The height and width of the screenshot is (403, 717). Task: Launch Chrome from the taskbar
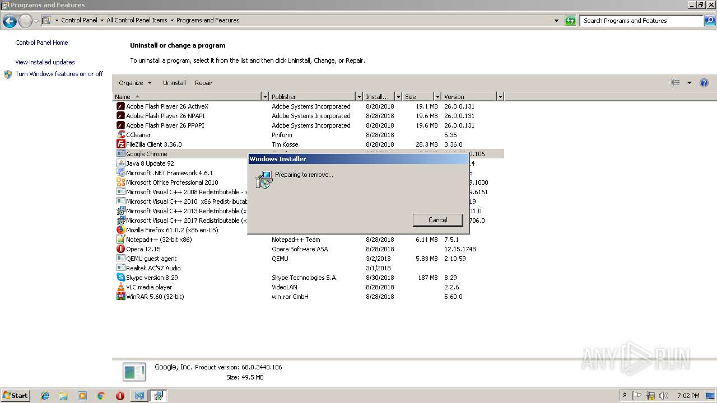click(x=101, y=396)
